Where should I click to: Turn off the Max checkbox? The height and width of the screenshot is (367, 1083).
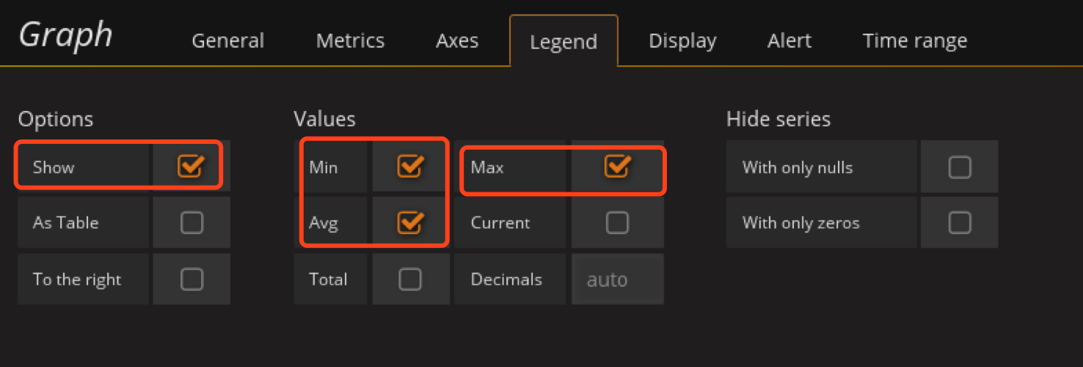[617, 167]
